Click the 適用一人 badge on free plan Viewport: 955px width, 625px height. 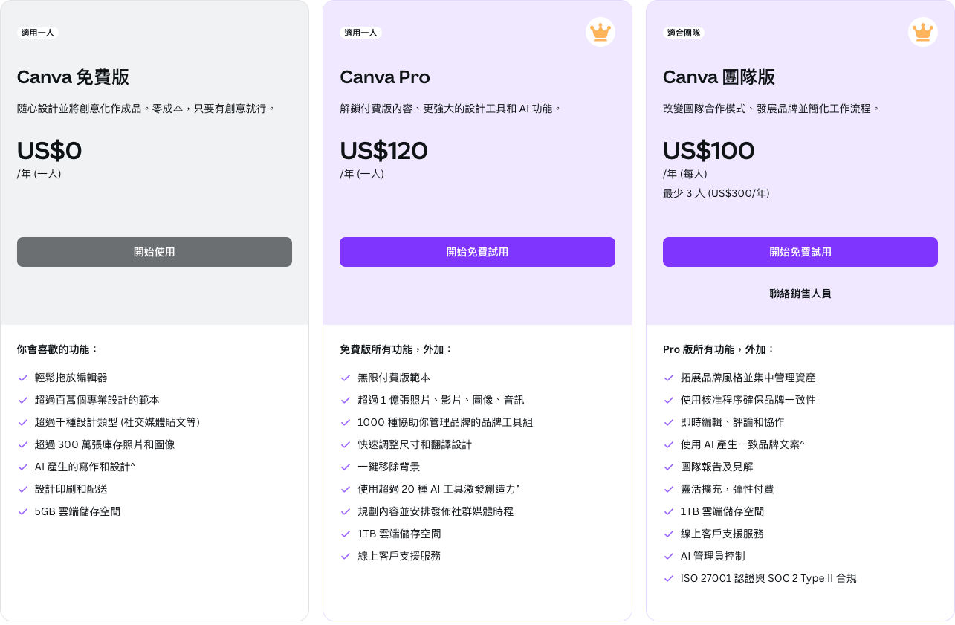(37, 33)
